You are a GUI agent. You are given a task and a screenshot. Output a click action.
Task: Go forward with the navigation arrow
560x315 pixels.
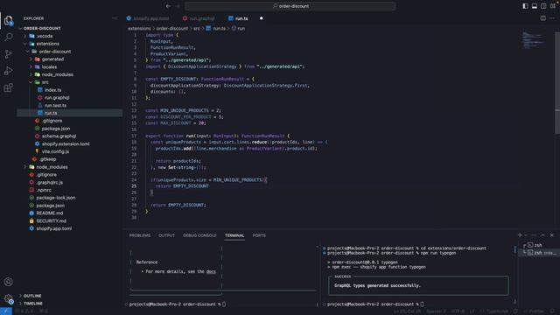pyautogui.click(x=178, y=6)
